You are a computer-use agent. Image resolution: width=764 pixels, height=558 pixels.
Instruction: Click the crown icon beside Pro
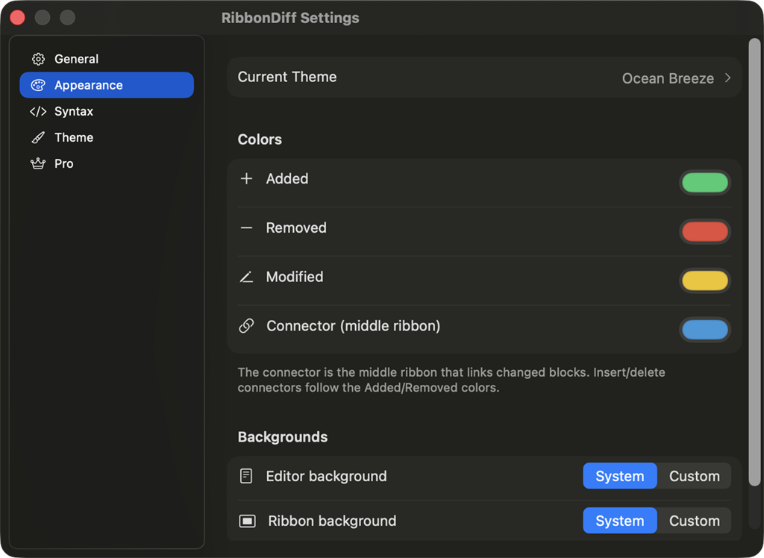[38, 163]
